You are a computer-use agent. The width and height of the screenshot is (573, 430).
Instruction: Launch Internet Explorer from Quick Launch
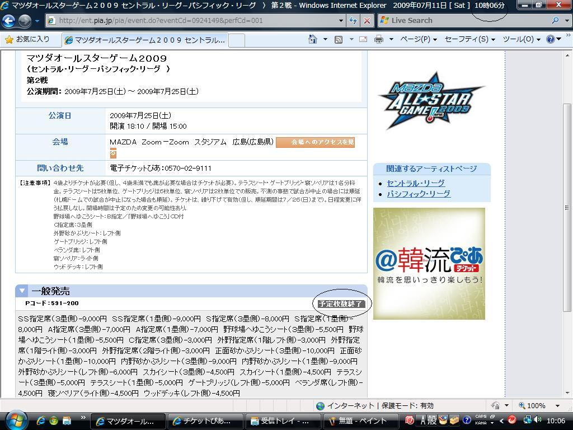coord(40,420)
